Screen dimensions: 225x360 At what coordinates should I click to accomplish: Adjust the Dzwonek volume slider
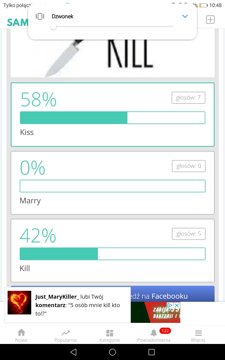(x=53, y=27)
